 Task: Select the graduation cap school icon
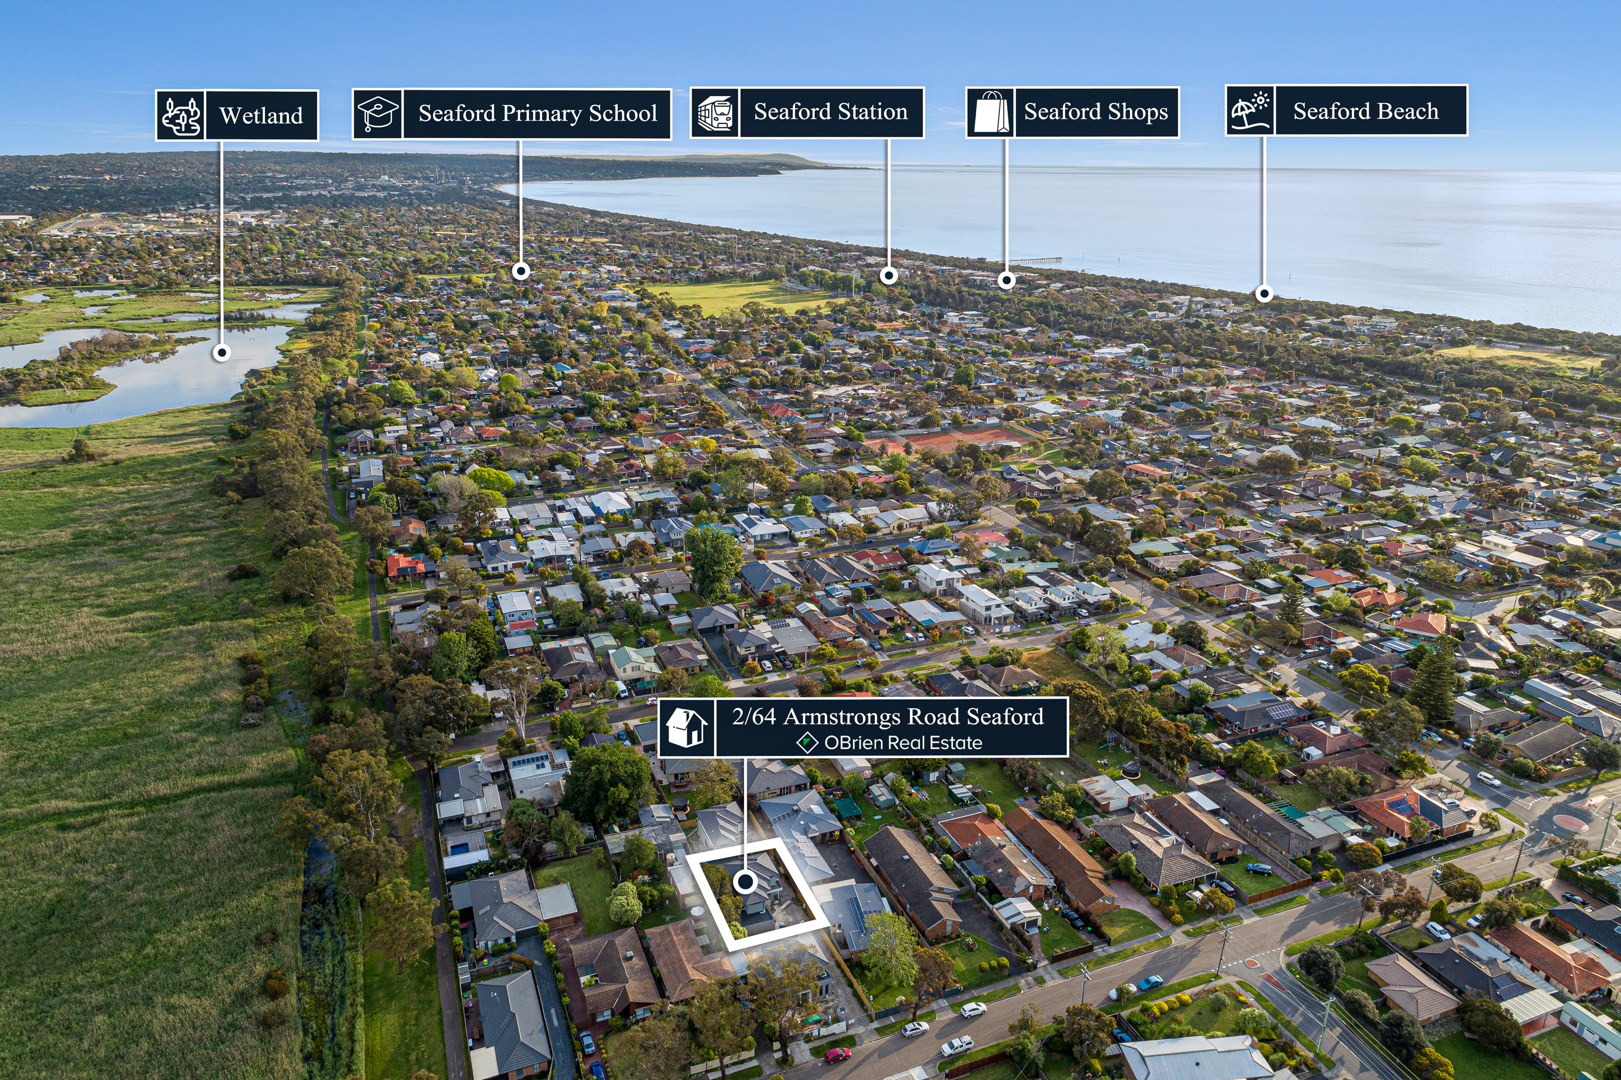tap(378, 115)
